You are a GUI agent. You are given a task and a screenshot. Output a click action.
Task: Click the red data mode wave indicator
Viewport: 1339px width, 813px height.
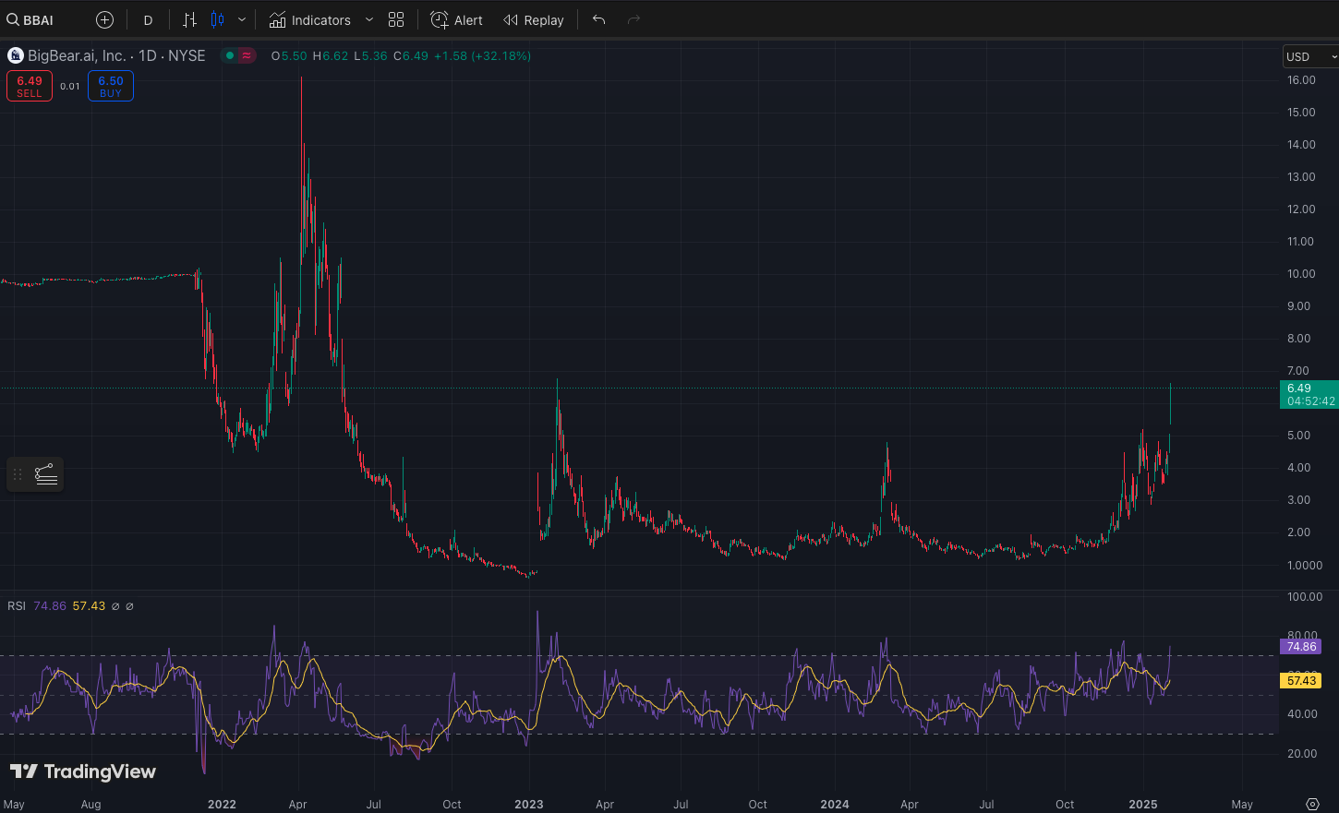pyautogui.click(x=247, y=55)
